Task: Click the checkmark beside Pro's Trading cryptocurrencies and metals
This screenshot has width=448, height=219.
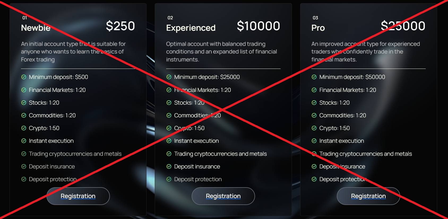Action: pos(314,154)
